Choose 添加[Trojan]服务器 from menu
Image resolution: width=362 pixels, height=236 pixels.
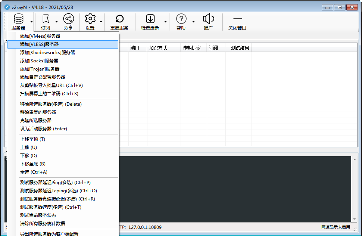[x=63, y=69]
